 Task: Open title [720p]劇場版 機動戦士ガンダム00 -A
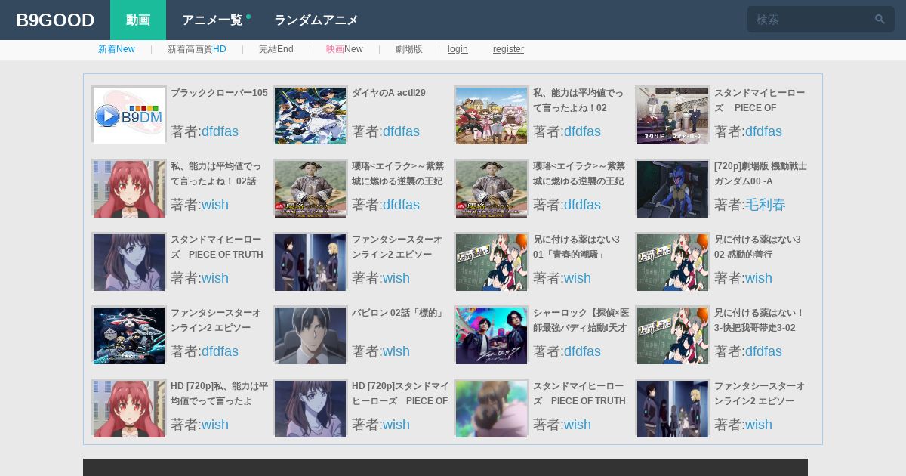click(760, 174)
